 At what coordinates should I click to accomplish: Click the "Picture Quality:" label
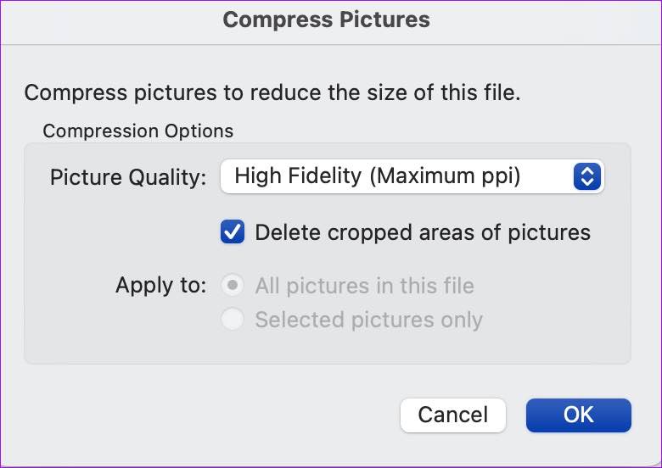coord(128,177)
